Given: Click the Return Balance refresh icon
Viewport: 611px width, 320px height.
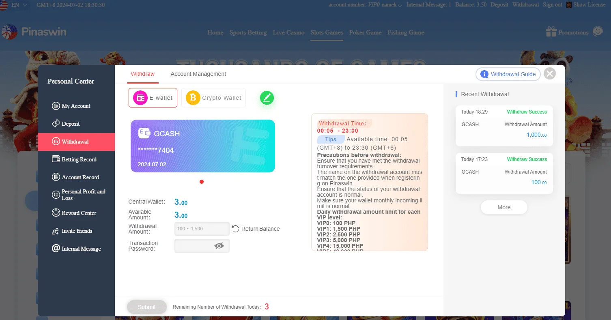Looking at the screenshot, I should click(235, 229).
